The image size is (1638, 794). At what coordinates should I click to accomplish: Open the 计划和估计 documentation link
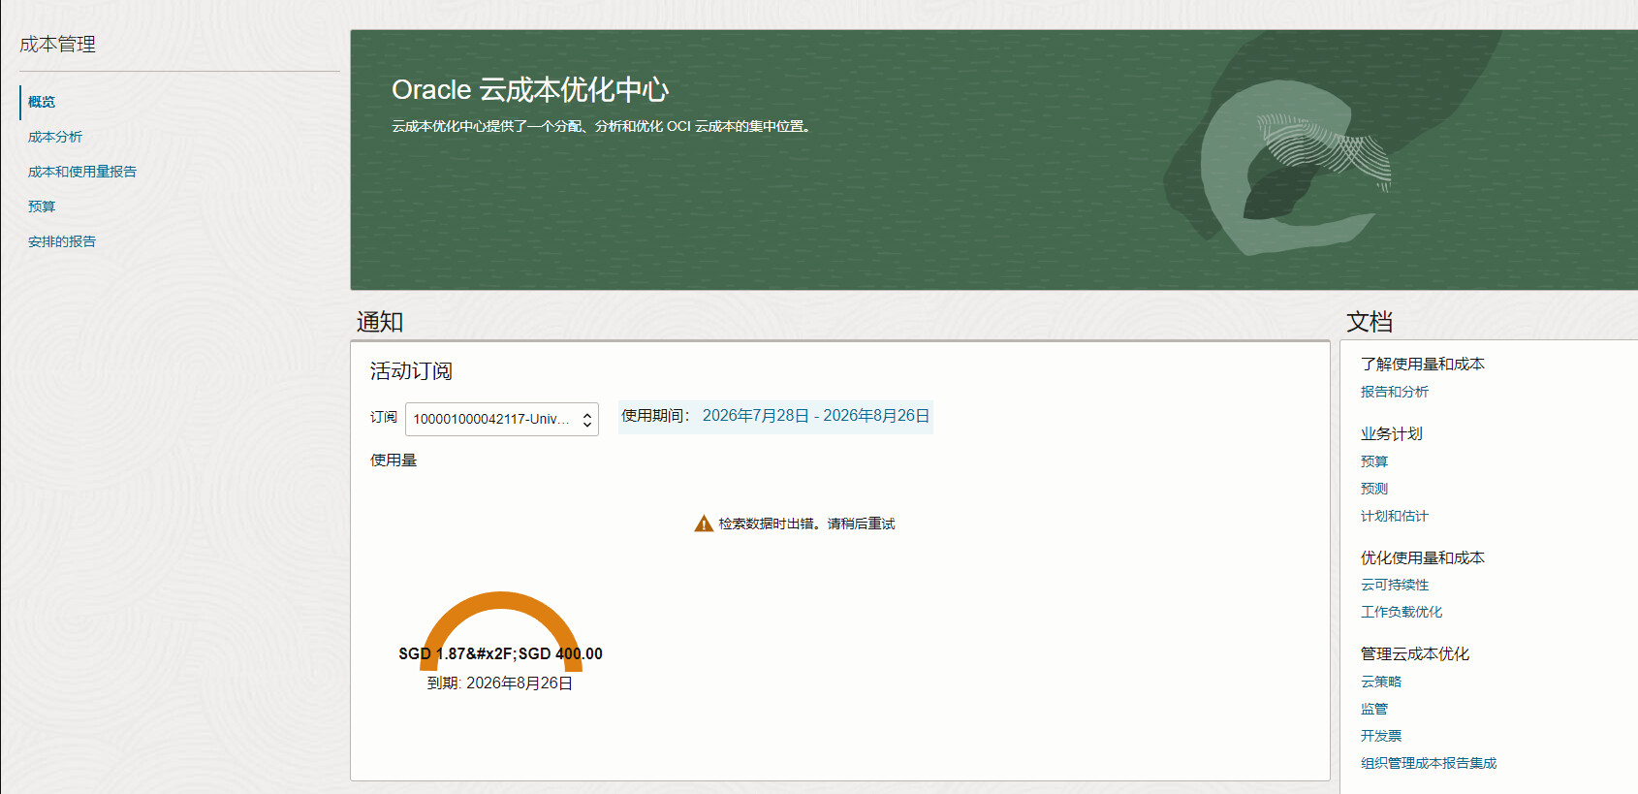(x=1395, y=516)
